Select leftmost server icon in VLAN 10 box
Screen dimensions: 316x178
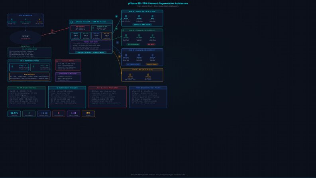click(x=126, y=16)
